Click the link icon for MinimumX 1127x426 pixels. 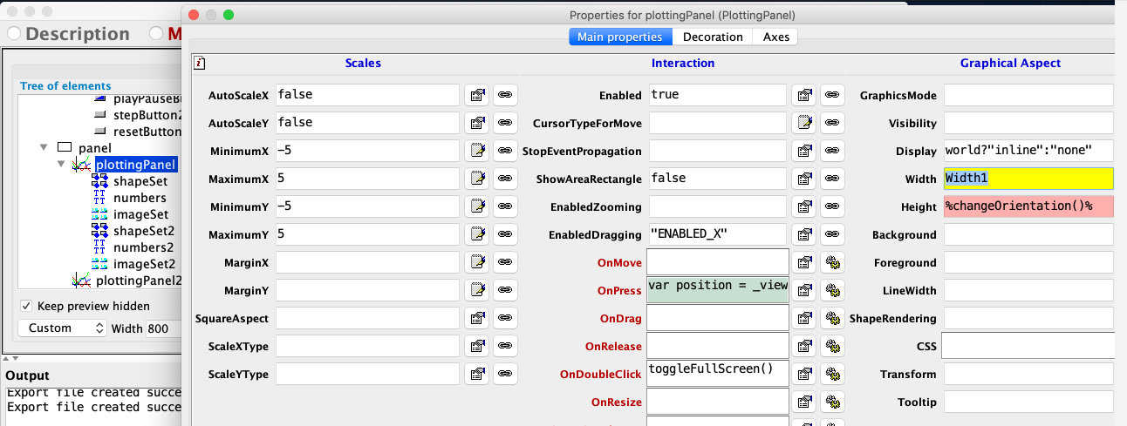click(x=504, y=151)
